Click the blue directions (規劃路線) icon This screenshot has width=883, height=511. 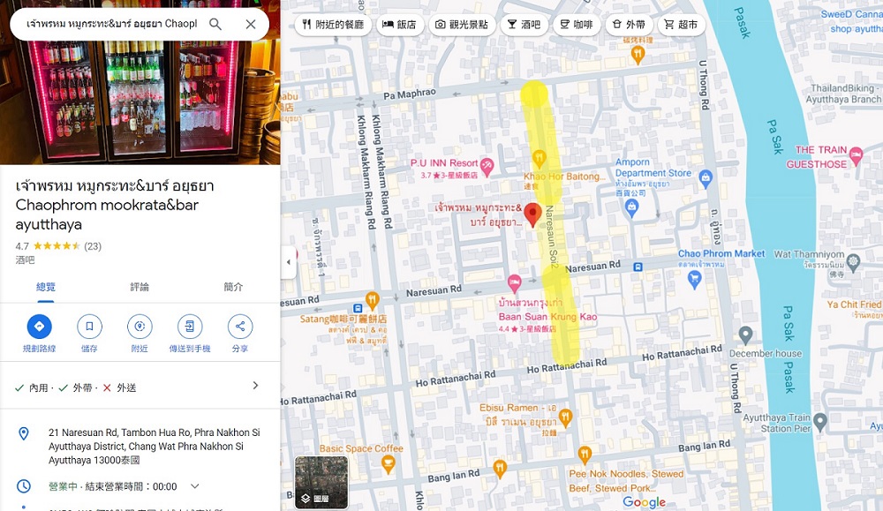tap(40, 327)
